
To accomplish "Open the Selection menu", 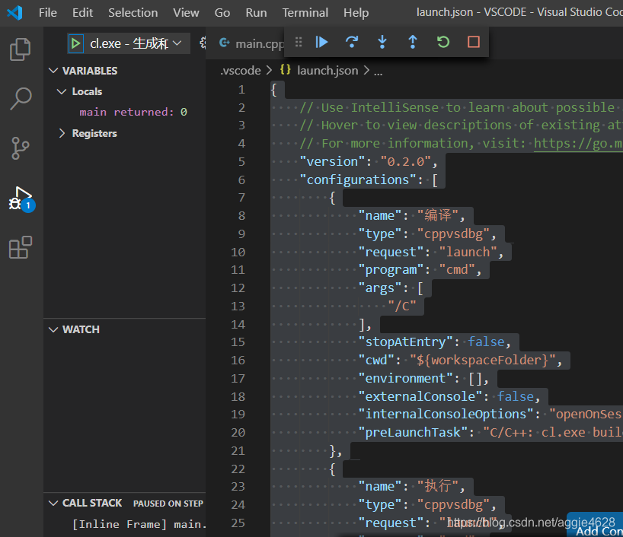I will 133,13.
